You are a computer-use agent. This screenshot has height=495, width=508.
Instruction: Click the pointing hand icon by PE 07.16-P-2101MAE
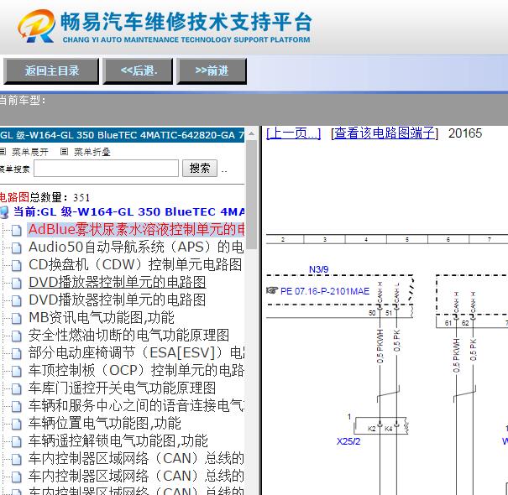coord(272,290)
